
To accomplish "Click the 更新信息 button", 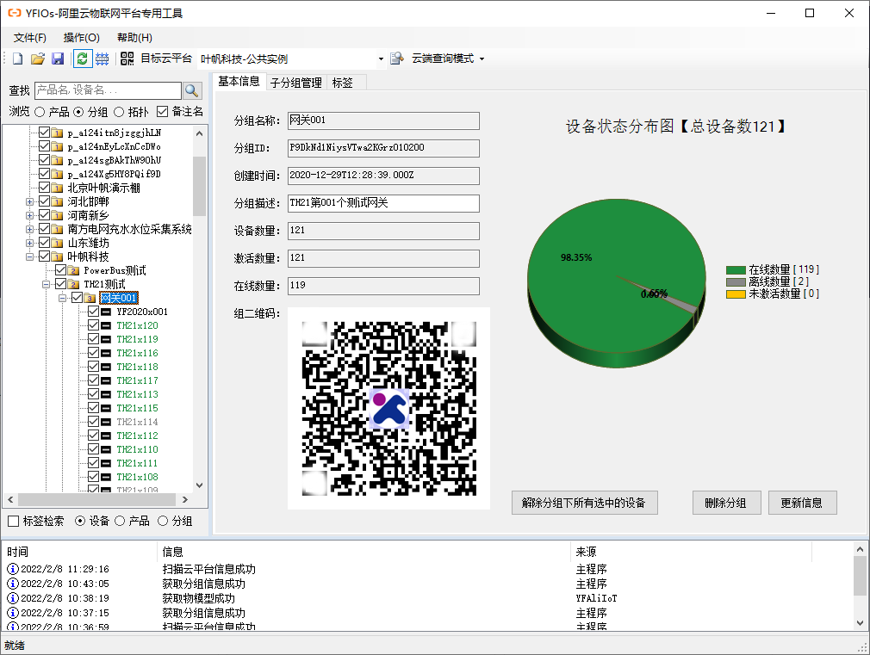I will click(802, 503).
